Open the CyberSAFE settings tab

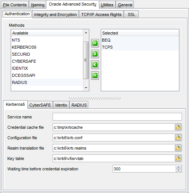click(x=40, y=105)
